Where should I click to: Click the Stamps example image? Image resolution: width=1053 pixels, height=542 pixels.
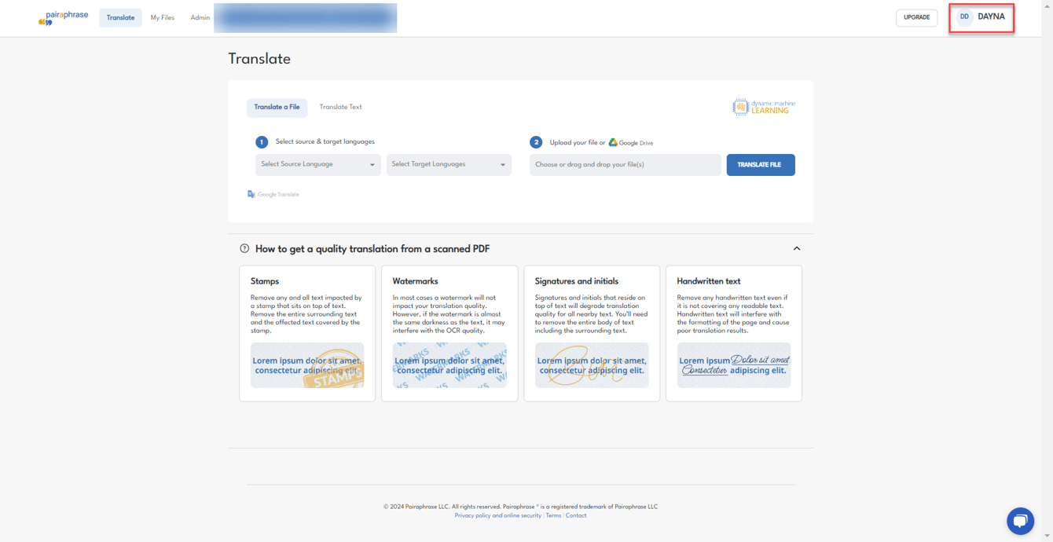(307, 365)
